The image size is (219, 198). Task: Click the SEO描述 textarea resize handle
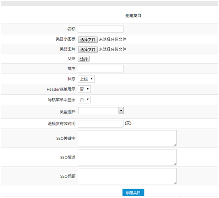tap(175, 164)
